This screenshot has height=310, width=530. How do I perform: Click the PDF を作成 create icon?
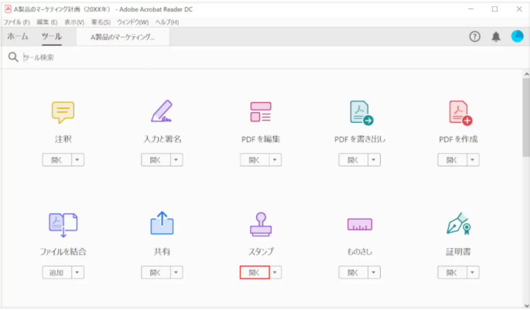tap(460, 113)
